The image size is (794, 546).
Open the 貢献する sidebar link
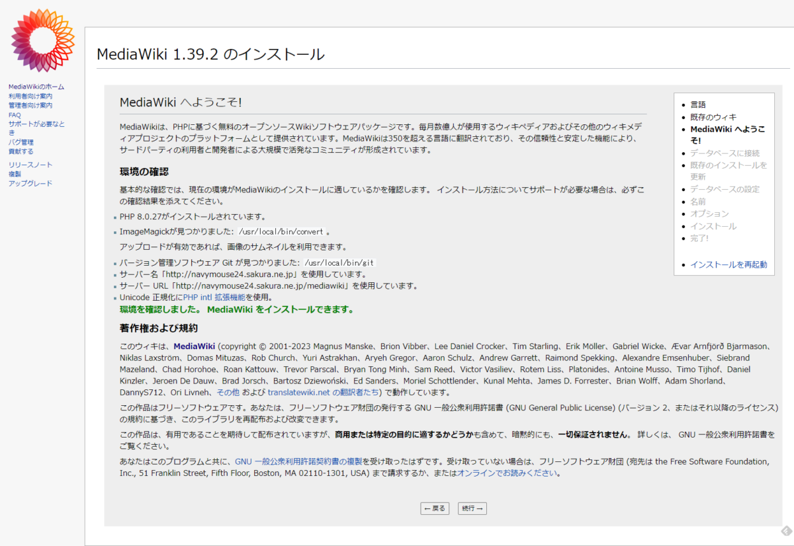coord(22,151)
